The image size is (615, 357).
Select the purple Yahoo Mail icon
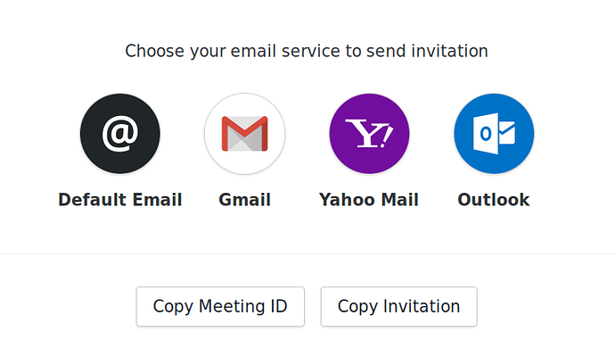[x=369, y=134]
